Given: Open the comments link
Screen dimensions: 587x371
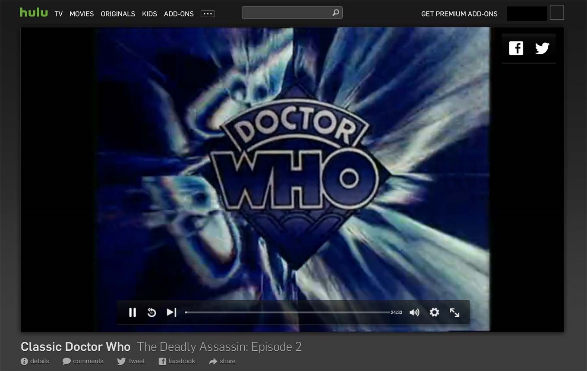Looking at the screenshot, I should pos(83,361).
